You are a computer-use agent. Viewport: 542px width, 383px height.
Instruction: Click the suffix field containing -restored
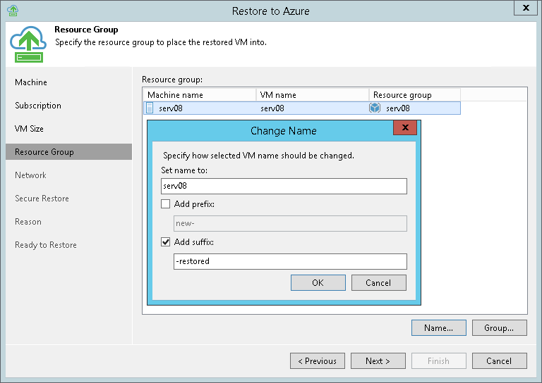click(x=290, y=261)
